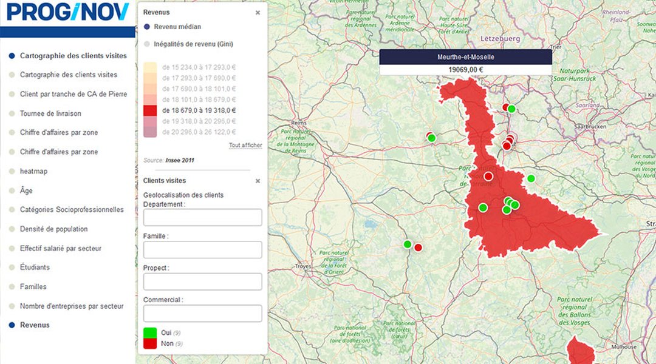656x364 pixels.
Task: Focus the Propect input field
Action: tap(202, 281)
